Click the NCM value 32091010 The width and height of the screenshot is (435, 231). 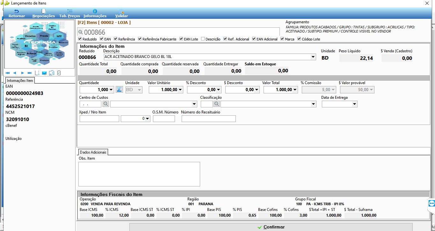pyautogui.click(x=18, y=119)
